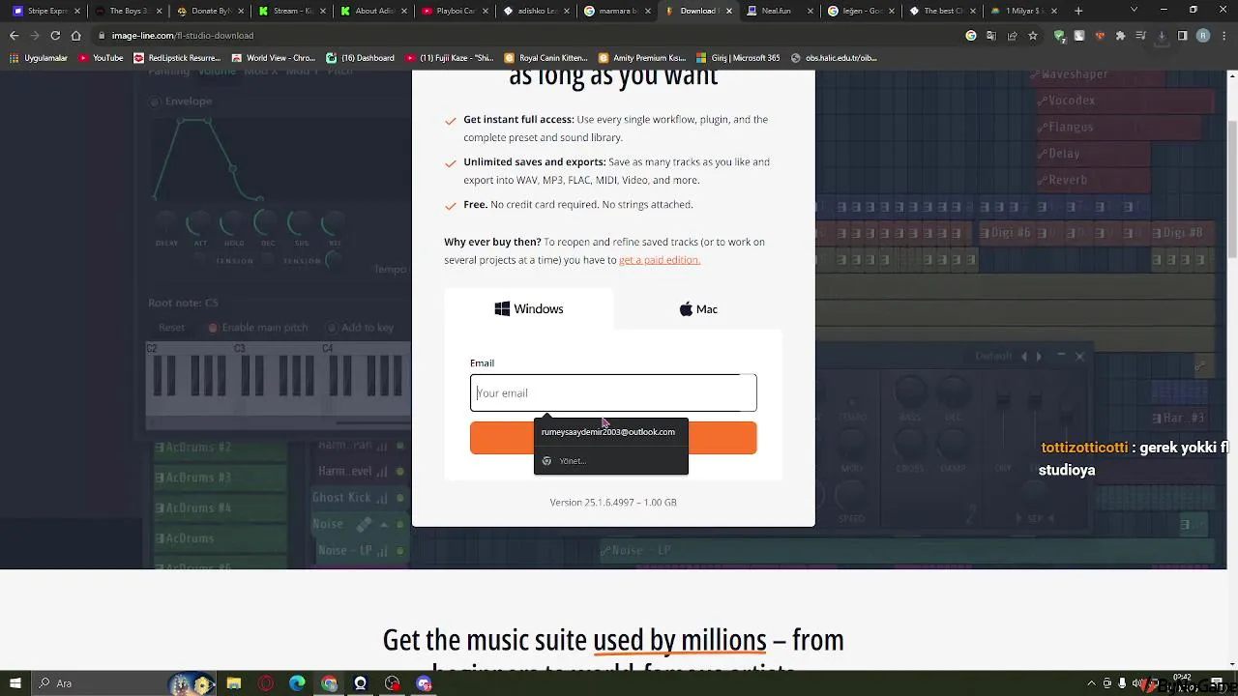Open the Giriş | Microsoft 365 bookmark

(x=737, y=58)
